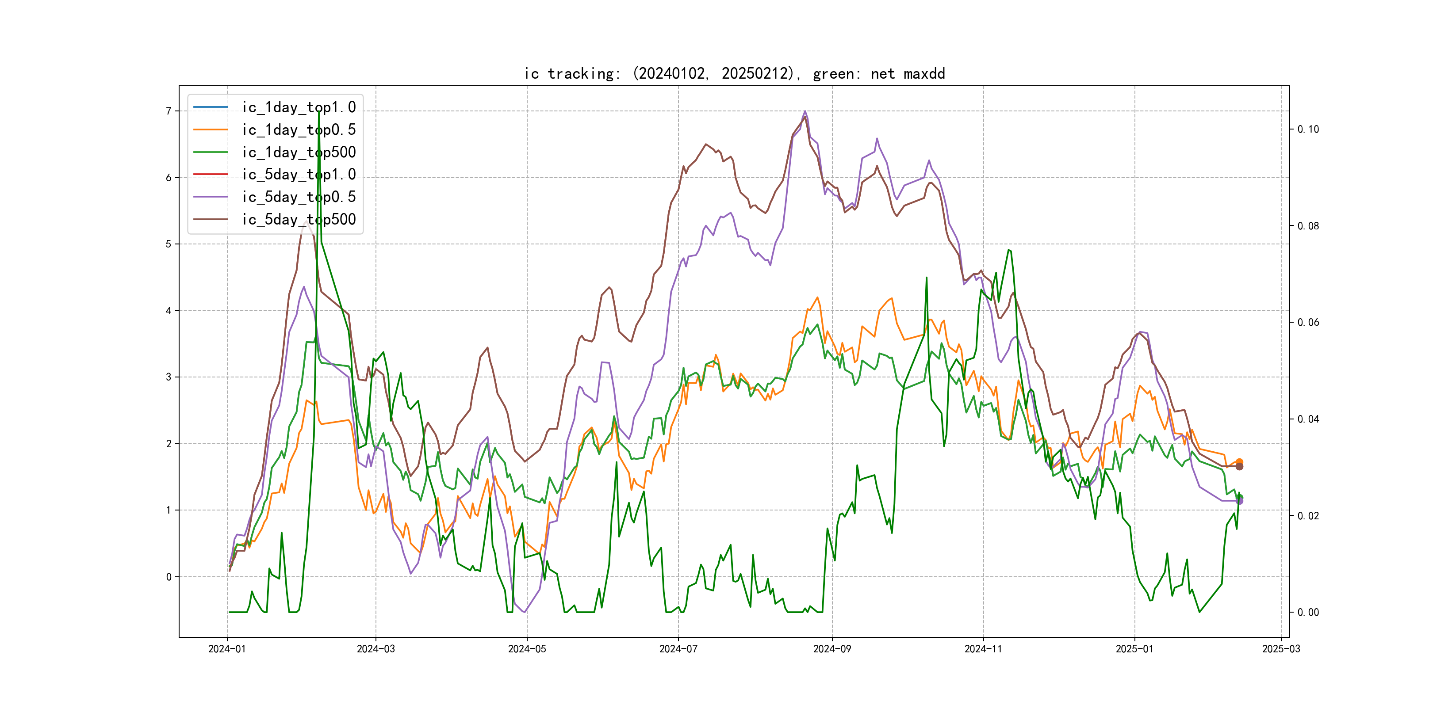The height and width of the screenshot is (716, 1433).
Task: Click the green ic_1day_top500 legend line
Action: (x=210, y=152)
